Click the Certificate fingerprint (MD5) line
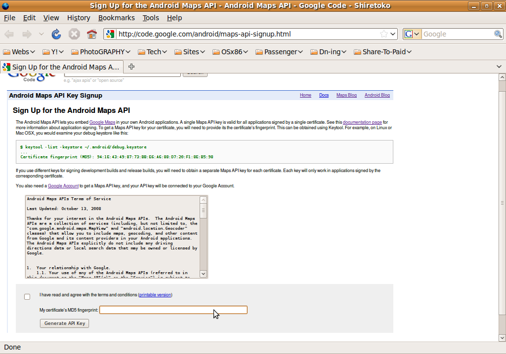The height and width of the screenshot is (354, 506). tap(117, 157)
